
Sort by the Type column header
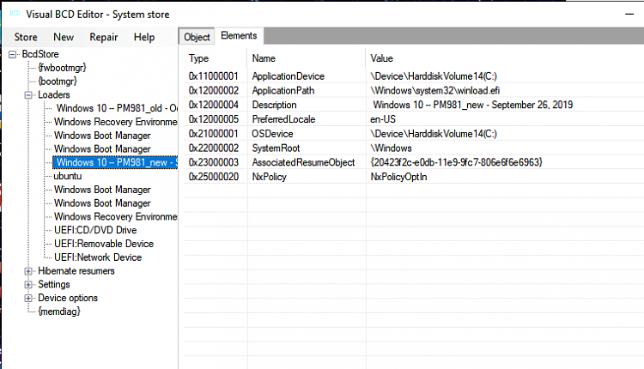(199, 58)
